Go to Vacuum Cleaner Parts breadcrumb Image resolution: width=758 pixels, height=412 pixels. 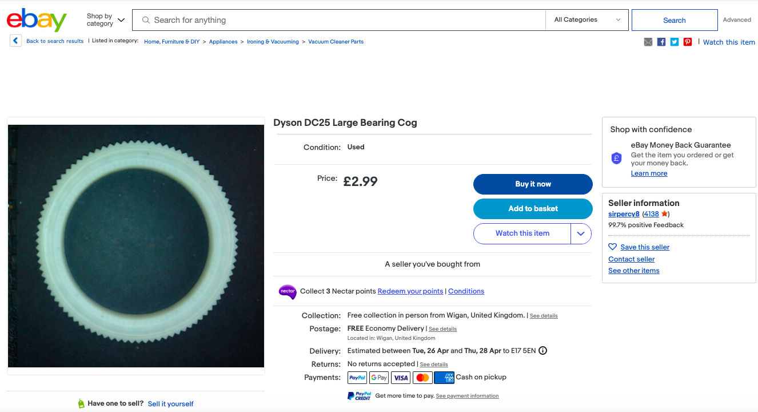click(336, 42)
